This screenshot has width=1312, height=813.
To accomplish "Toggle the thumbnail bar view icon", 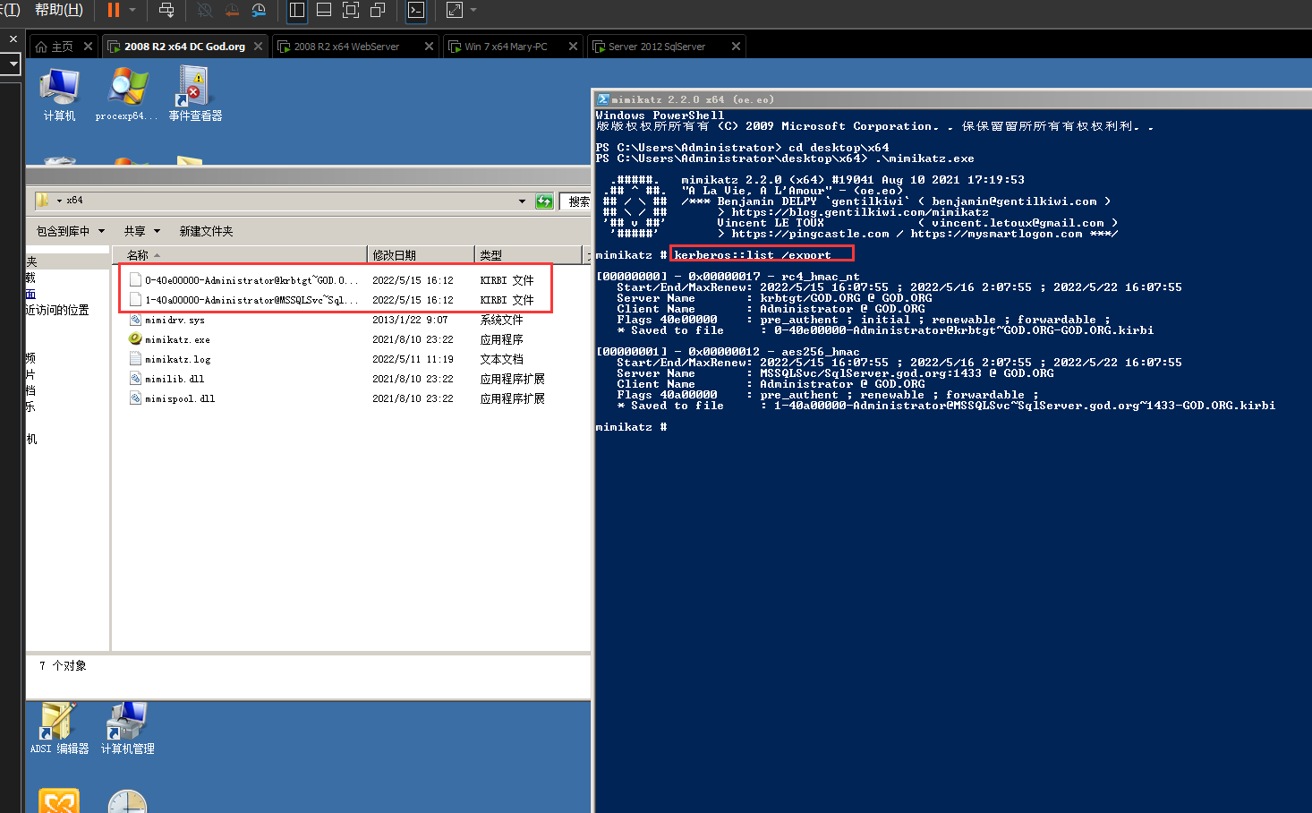I will click(324, 10).
